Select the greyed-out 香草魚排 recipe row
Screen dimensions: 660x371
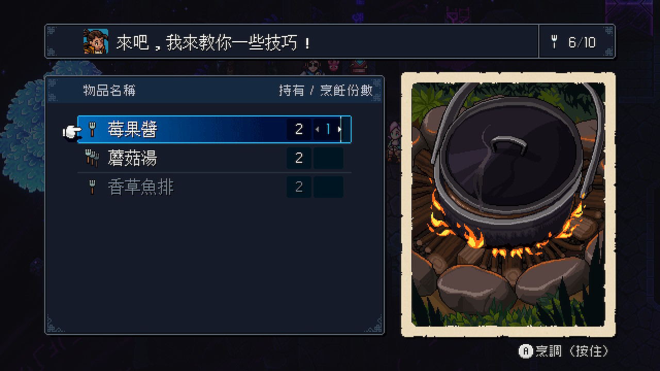[214, 187]
